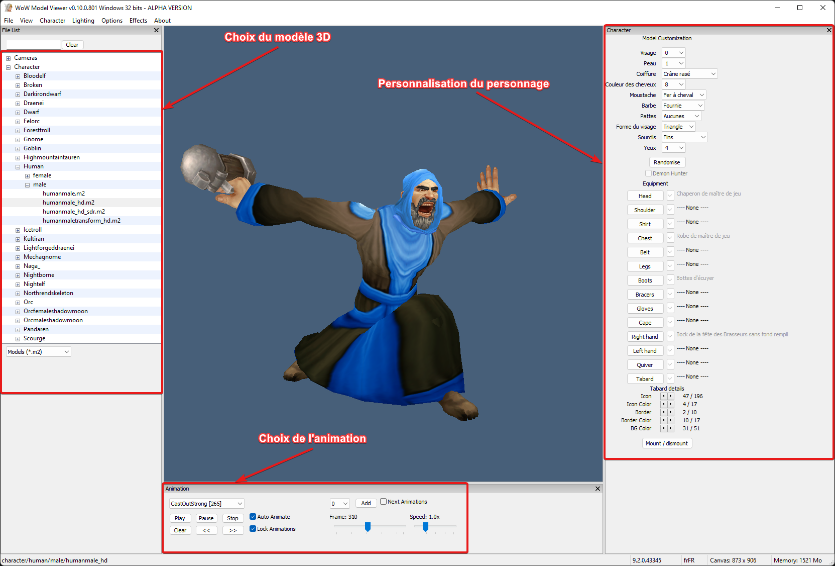The image size is (835, 566).
Task: Expand the Pandaren tree node
Action: [x=18, y=330]
